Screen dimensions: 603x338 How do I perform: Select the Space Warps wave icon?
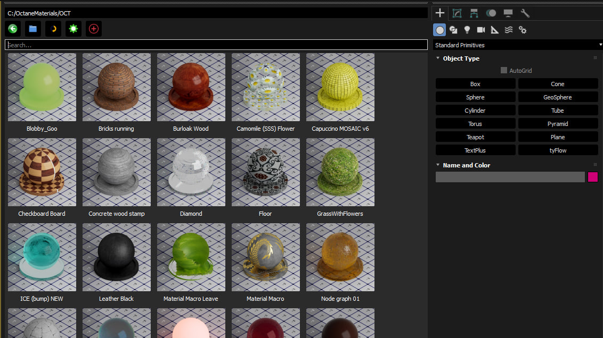point(509,30)
